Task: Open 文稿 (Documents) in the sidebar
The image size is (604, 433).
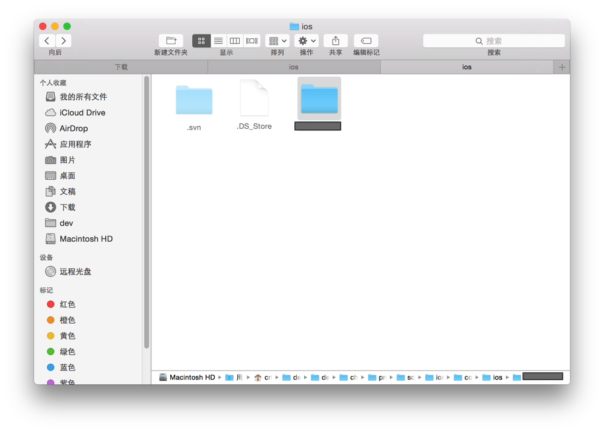Action: [x=60, y=191]
